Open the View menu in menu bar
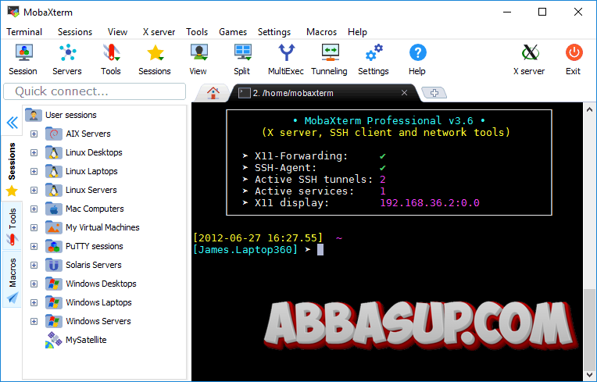 (117, 32)
